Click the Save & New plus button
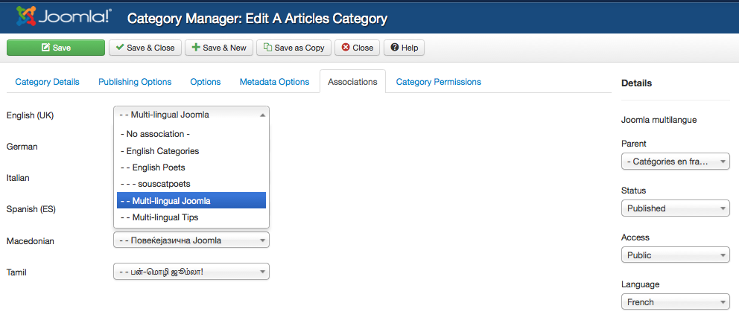Screen dimensions: 739x329 [x=218, y=48]
